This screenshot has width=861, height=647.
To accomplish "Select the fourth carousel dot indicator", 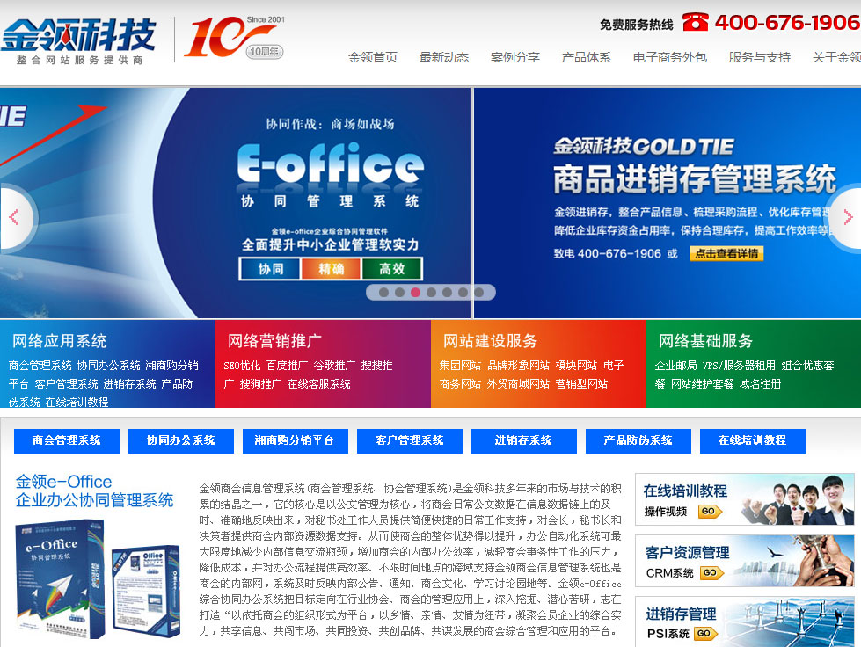I will [432, 293].
